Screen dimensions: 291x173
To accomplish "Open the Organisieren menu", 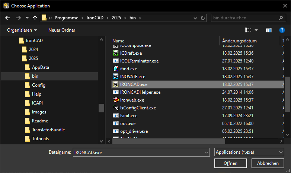I will coord(22,30).
